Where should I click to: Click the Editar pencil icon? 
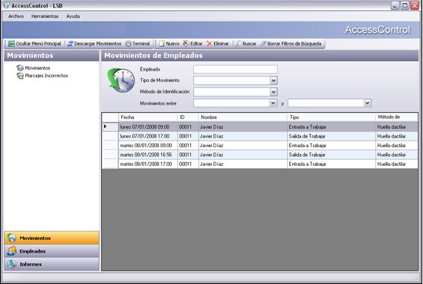(x=186, y=44)
